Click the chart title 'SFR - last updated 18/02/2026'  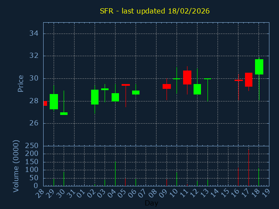(155, 11)
